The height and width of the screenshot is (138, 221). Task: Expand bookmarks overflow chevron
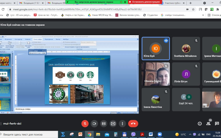click(203, 15)
